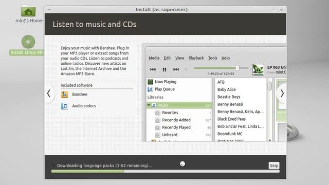The image size is (329, 185).
Task: Select artist Beastie Boys
Action: coord(229,97)
